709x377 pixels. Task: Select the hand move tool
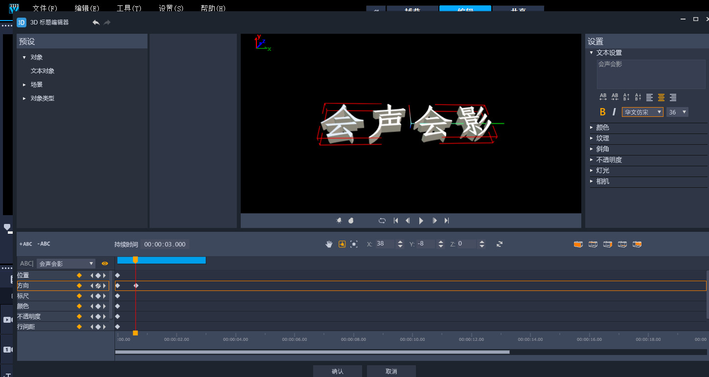point(329,244)
